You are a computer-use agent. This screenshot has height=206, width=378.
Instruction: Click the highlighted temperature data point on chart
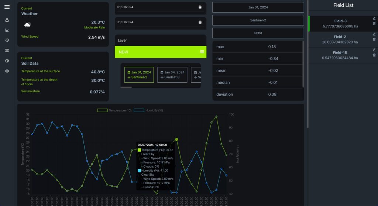click(x=176, y=139)
